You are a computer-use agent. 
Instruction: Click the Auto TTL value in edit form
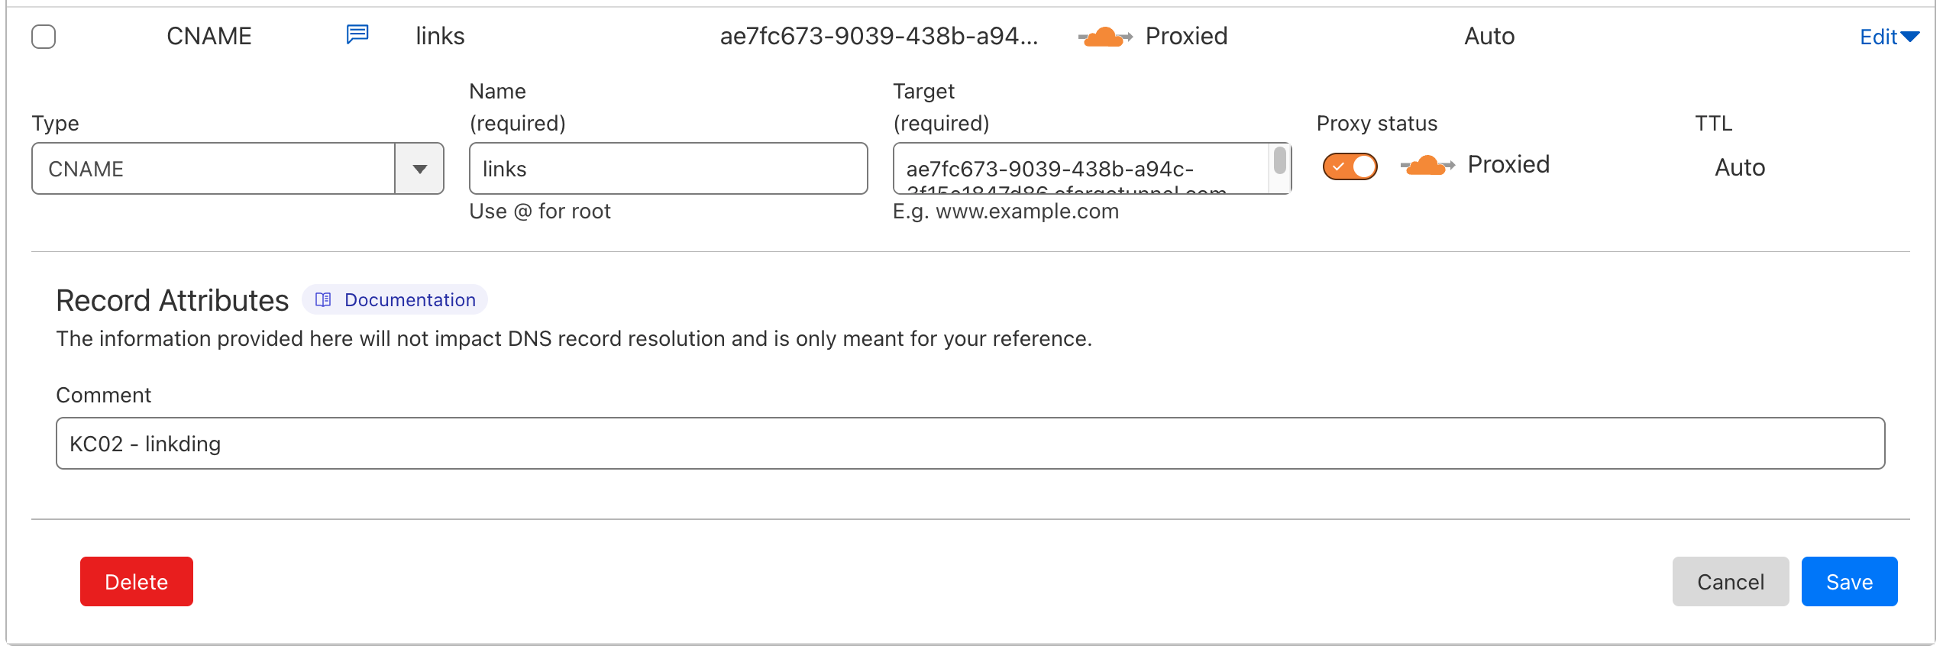click(1739, 168)
